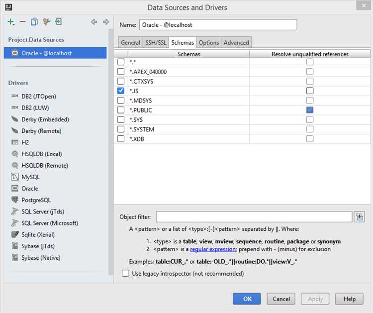Switch to the SSH/SSL tab
Image resolution: width=373 pixels, height=313 pixels.
(156, 43)
